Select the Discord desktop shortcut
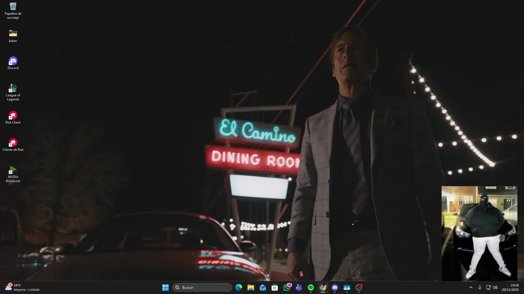Image resolution: width=524 pixels, height=294 pixels. 13,63
